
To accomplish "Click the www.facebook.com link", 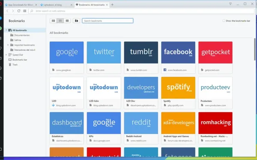I will point(177,70).
